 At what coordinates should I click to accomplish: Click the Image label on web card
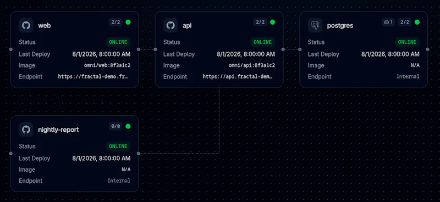(27, 65)
